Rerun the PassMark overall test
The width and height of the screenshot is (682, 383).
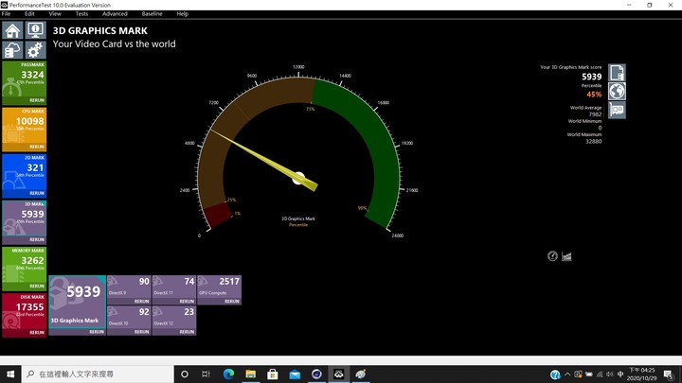[x=37, y=100]
